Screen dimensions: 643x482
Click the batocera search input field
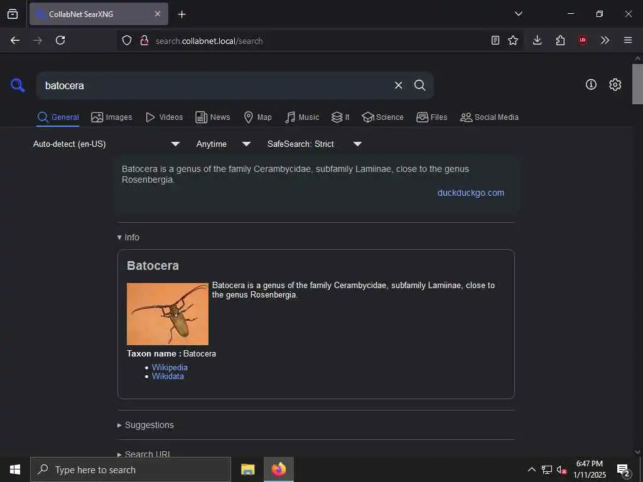click(x=215, y=85)
